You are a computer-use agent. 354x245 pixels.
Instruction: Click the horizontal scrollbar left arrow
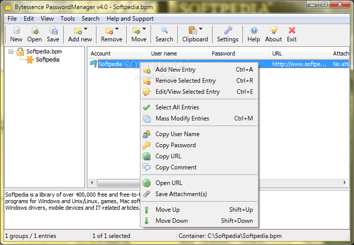(92, 183)
